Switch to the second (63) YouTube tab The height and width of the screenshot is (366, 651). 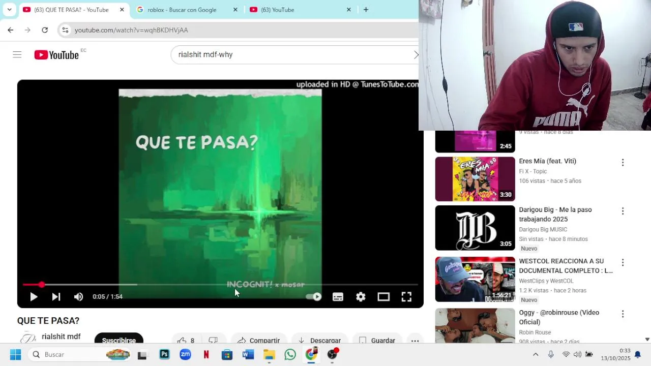click(277, 10)
